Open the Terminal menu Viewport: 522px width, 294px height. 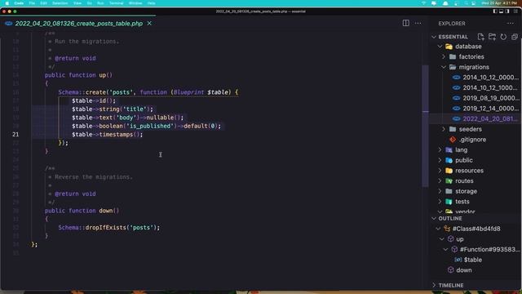click(x=117, y=3)
